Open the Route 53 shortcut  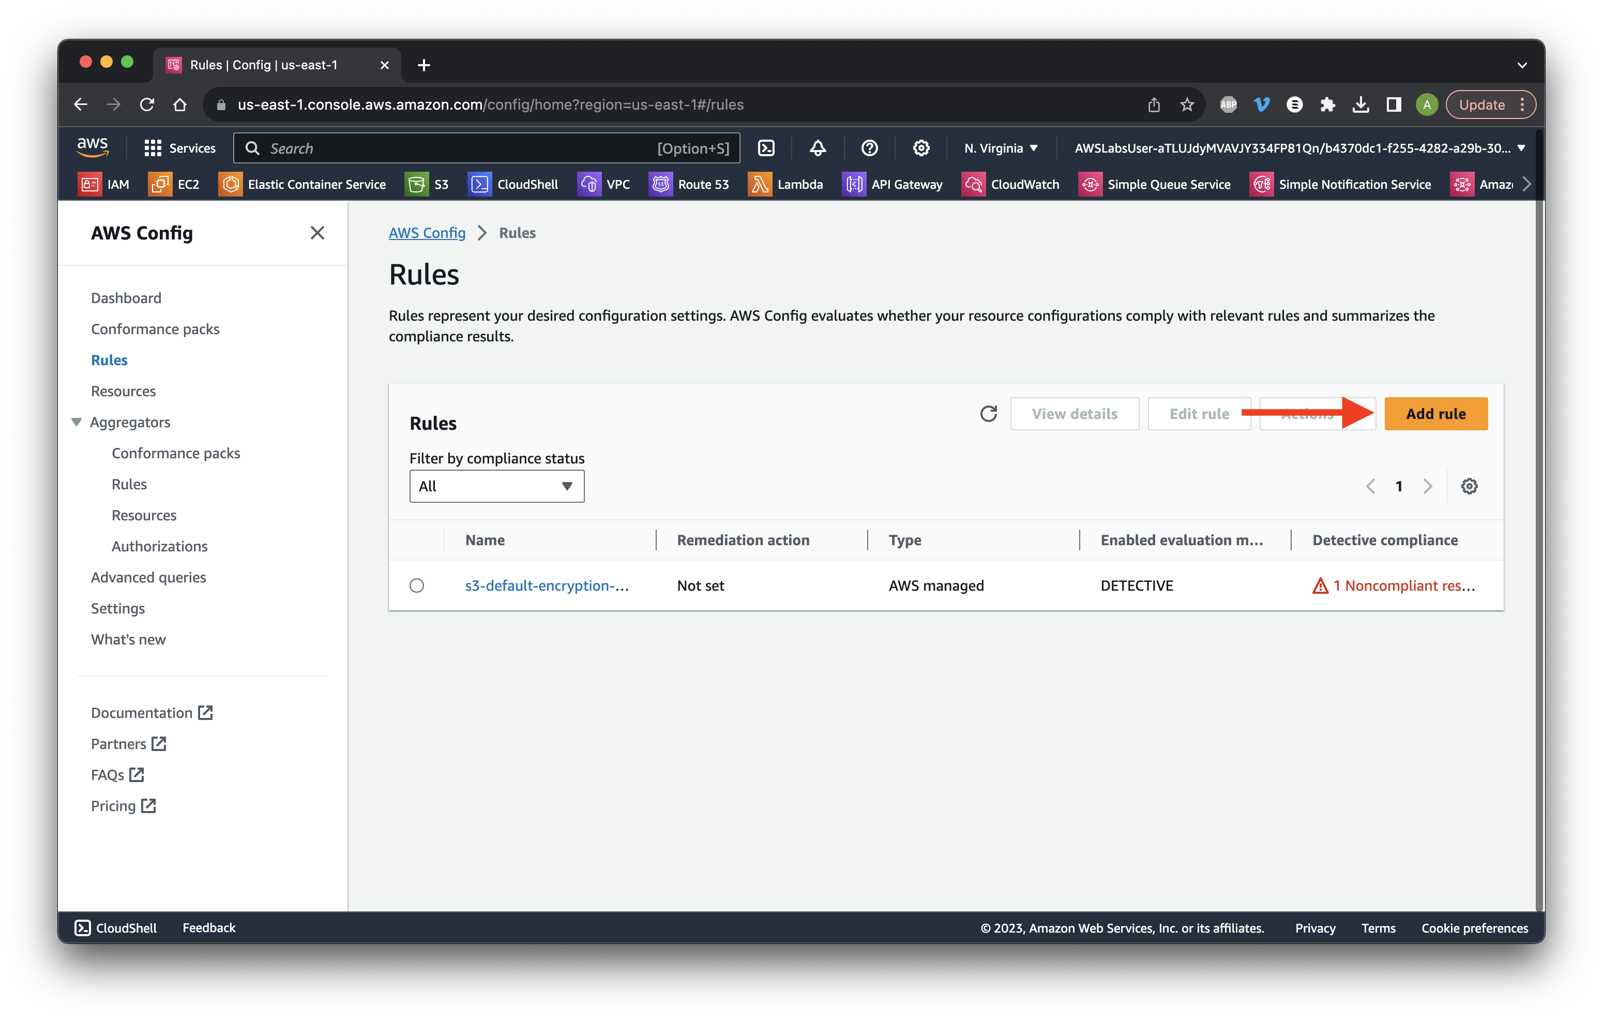pyautogui.click(x=689, y=184)
